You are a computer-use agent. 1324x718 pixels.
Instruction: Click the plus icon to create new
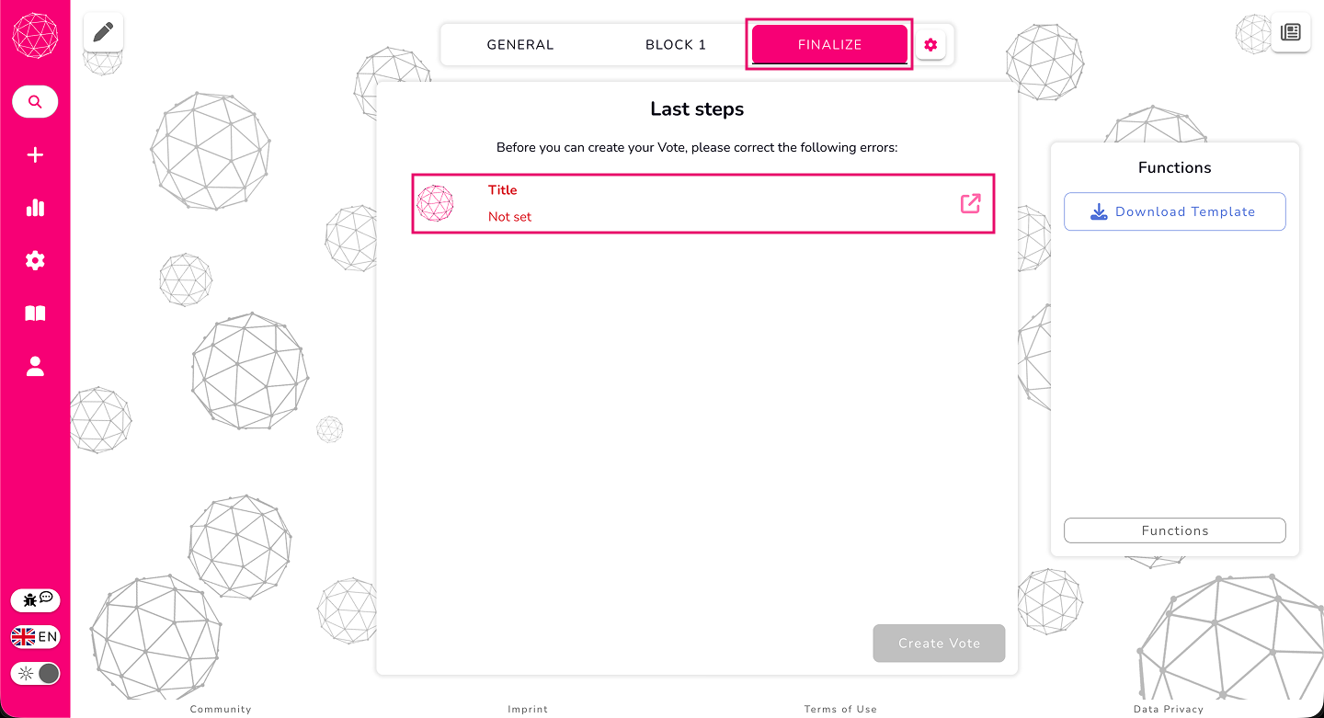[35, 155]
